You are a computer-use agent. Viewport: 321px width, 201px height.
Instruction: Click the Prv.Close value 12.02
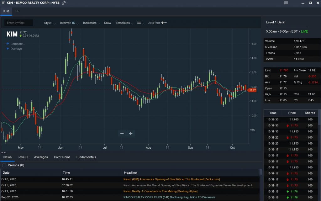click(x=312, y=70)
